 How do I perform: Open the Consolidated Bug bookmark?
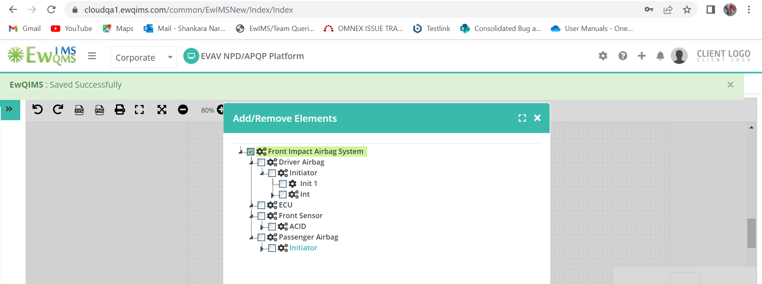[500, 29]
